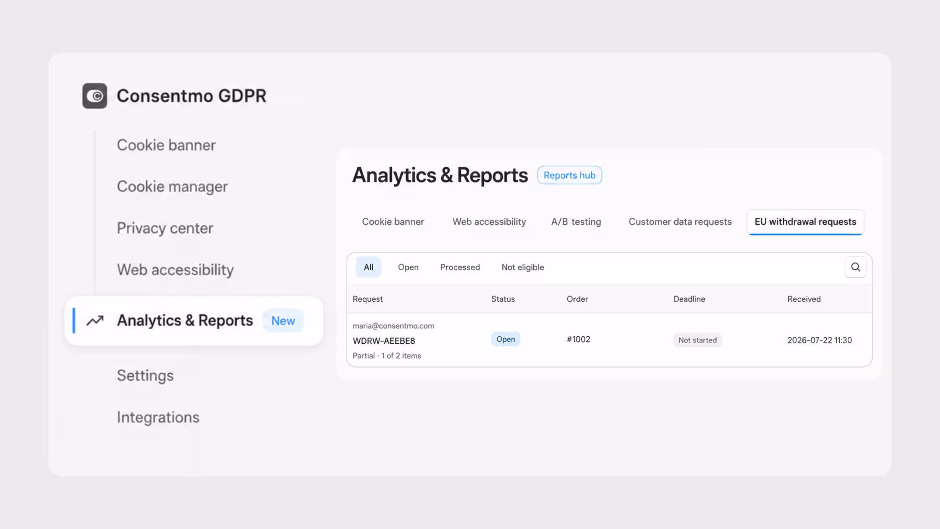Click order #1002

pos(578,339)
